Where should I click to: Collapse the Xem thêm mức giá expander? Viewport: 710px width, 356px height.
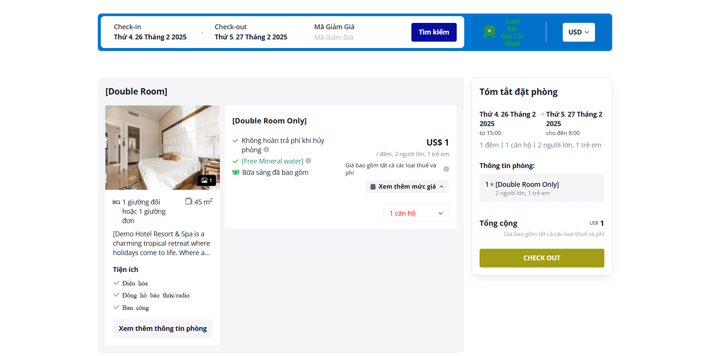[x=442, y=187]
